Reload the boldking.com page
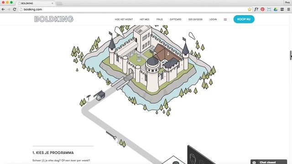 tap(15, 9)
